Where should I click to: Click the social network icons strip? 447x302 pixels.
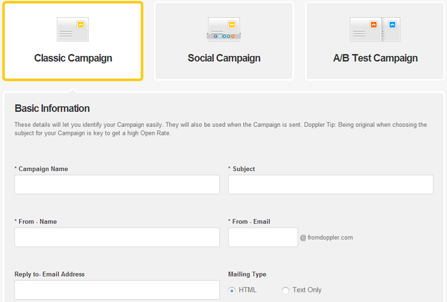[x=223, y=36]
